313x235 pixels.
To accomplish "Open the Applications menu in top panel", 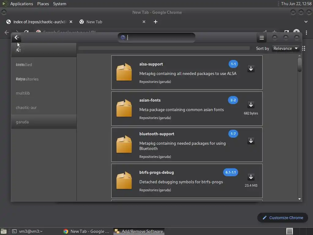I will click(22, 4).
